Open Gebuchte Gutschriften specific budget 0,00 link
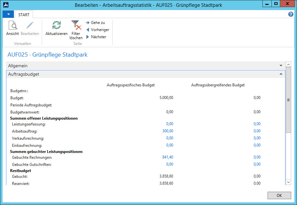 point(170,164)
